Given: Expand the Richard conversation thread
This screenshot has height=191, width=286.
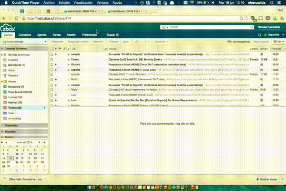Looking at the screenshot, I should [x=56, y=65].
